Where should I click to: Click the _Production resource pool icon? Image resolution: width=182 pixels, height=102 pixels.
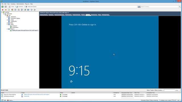click(x=9, y=17)
